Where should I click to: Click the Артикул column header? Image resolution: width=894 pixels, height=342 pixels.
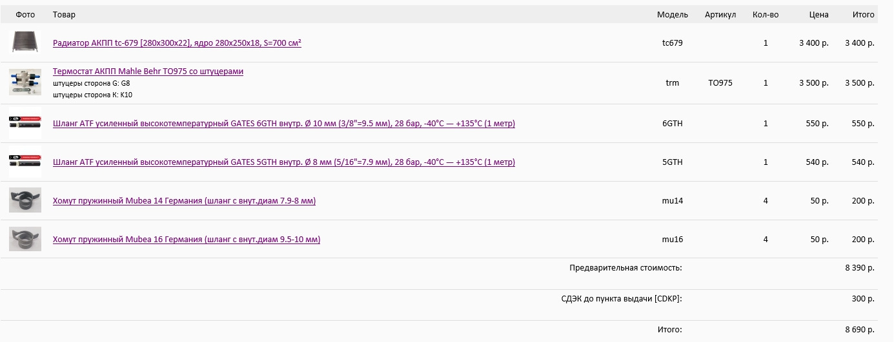tap(720, 14)
